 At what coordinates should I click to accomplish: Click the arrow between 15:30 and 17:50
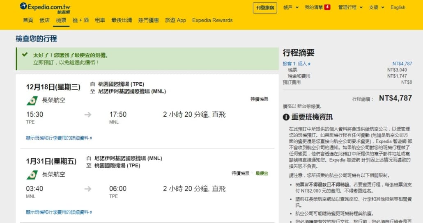pyautogui.click(x=88, y=115)
